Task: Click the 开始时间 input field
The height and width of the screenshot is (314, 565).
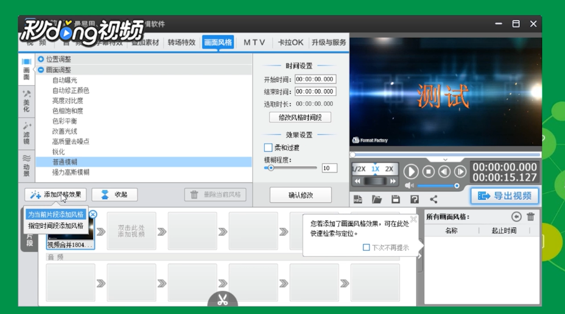Action: [315, 79]
